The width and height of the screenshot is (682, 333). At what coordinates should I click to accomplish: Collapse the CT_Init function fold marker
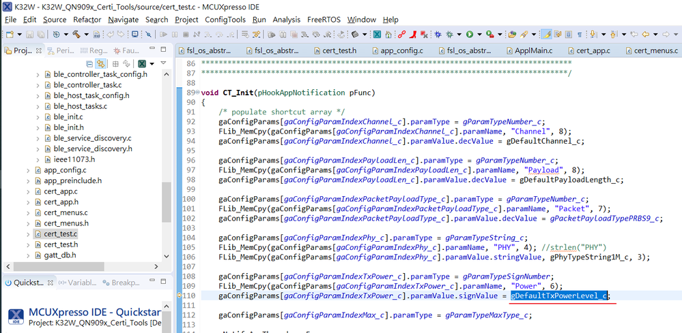[x=199, y=93]
